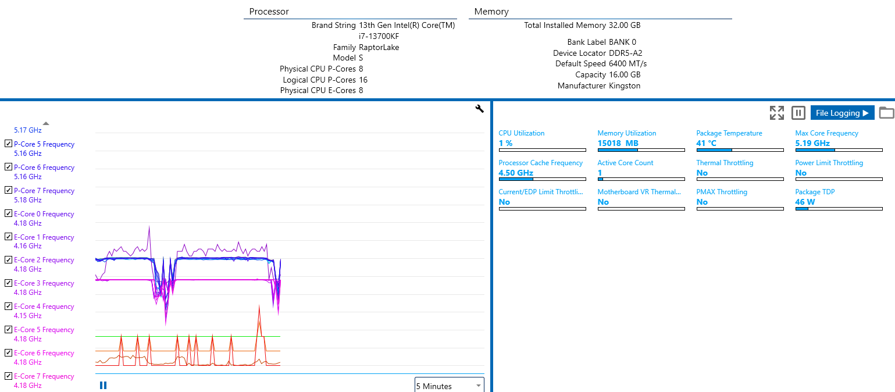Click Current/EDP Limit Throttling label
The width and height of the screenshot is (895, 392).
click(x=541, y=192)
